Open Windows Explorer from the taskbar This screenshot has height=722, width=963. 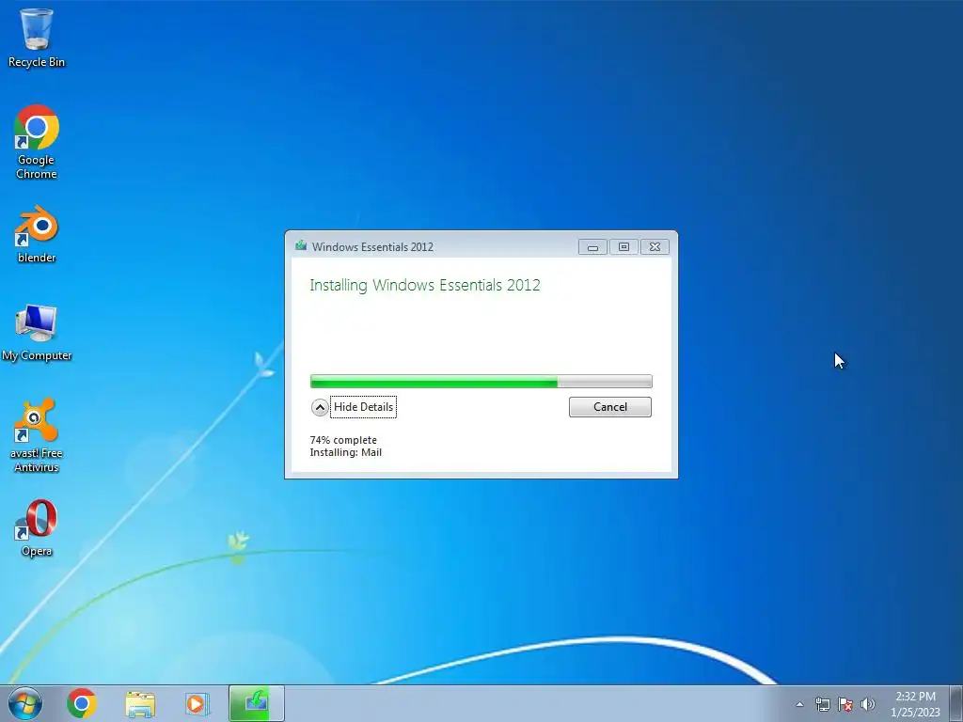(x=140, y=703)
